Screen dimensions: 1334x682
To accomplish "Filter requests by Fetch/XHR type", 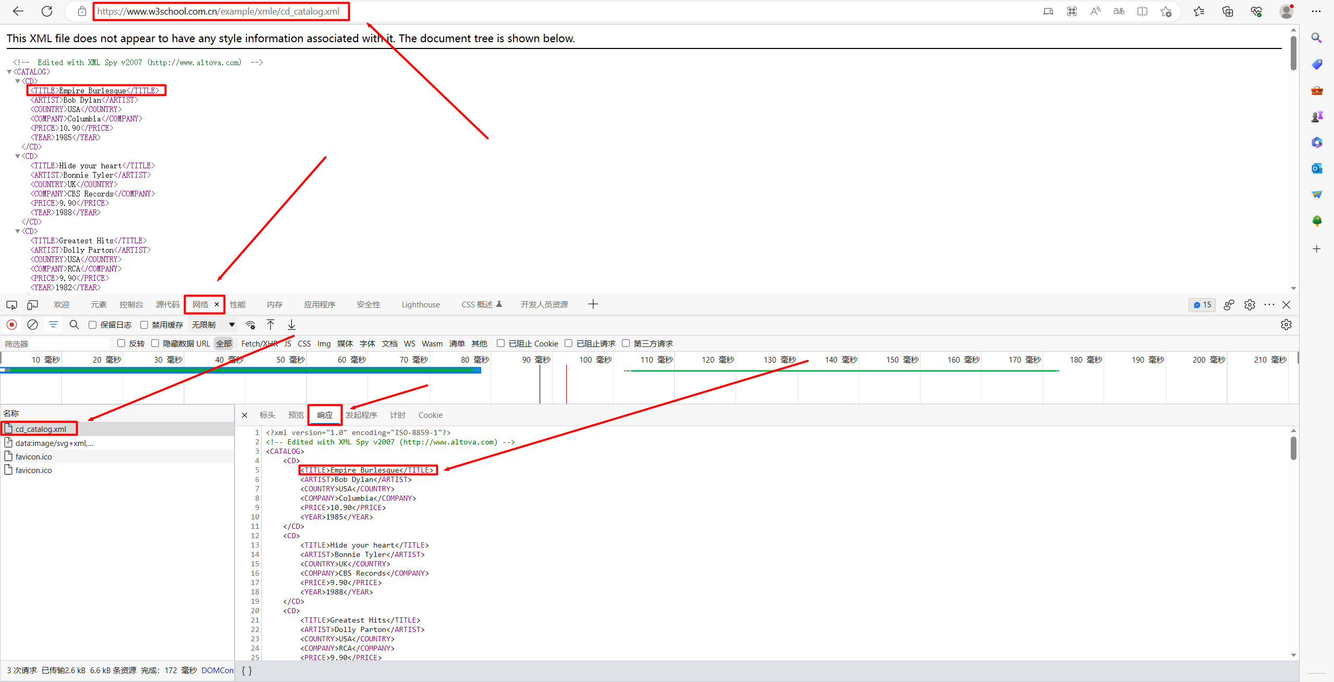I will pos(259,343).
